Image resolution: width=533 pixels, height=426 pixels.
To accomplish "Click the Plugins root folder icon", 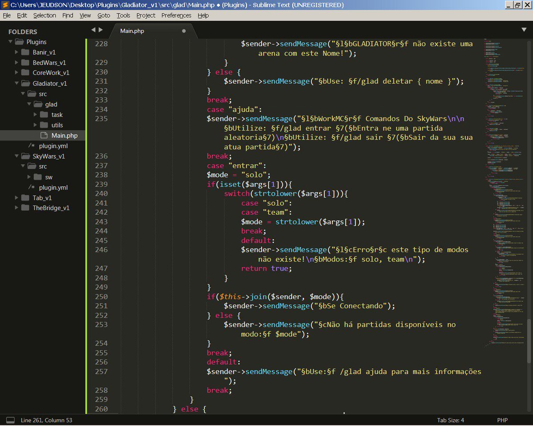I will click(19, 42).
